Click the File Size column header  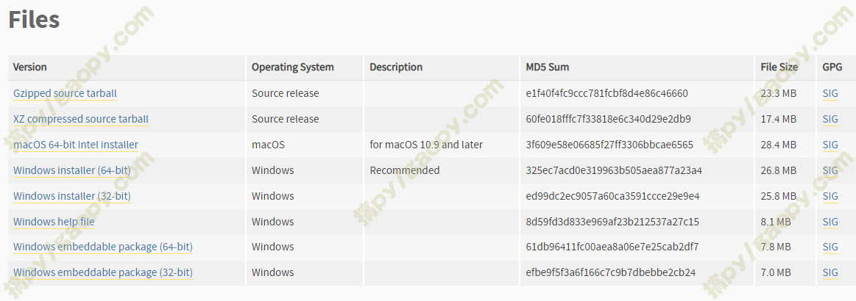[x=779, y=68]
